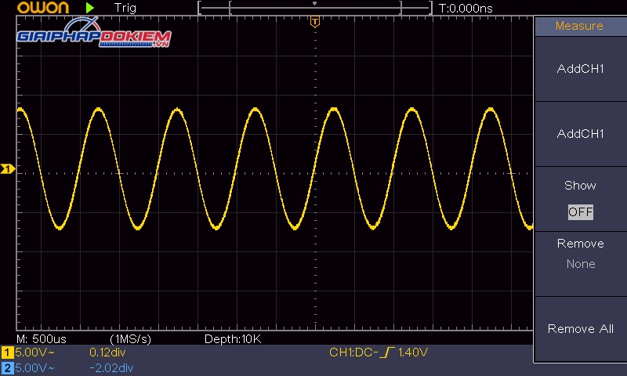Click the Measure menu title

(579, 26)
